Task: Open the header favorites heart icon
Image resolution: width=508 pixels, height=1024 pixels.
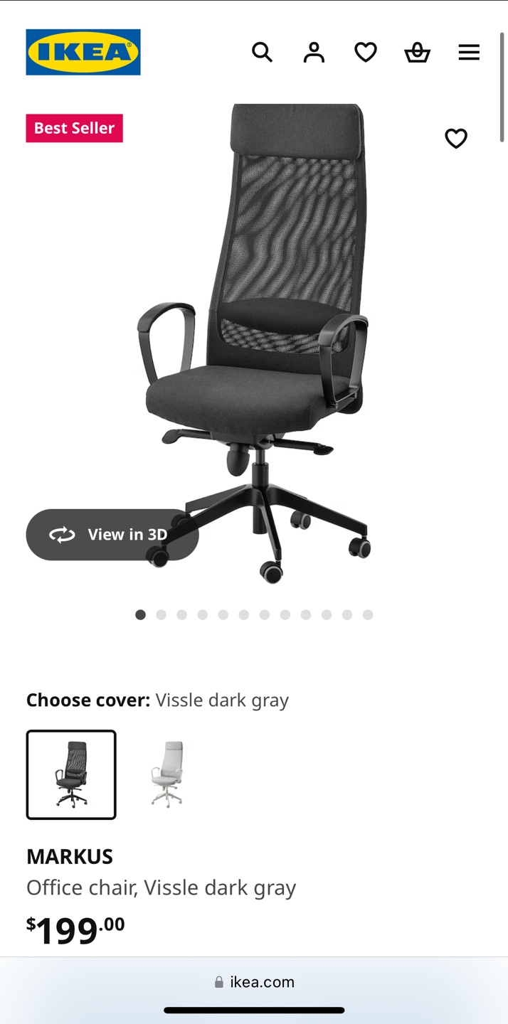Action: pyautogui.click(x=366, y=52)
